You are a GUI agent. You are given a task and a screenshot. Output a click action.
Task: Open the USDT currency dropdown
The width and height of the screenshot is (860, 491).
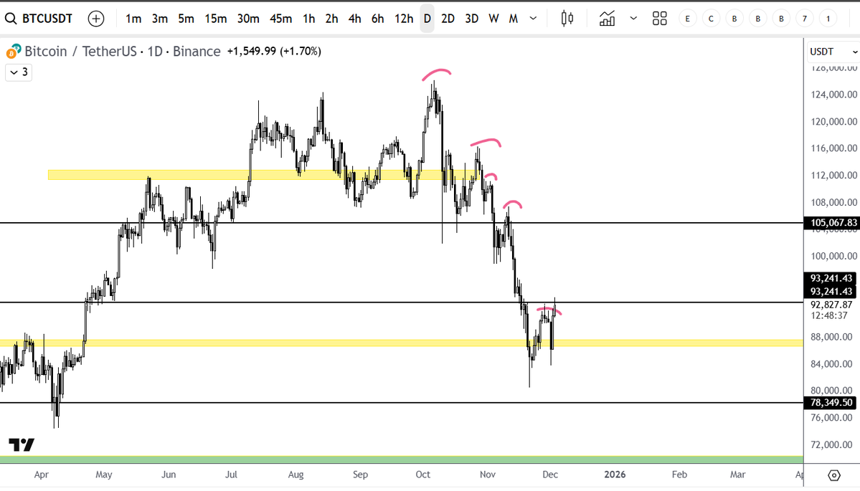[833, 52]
